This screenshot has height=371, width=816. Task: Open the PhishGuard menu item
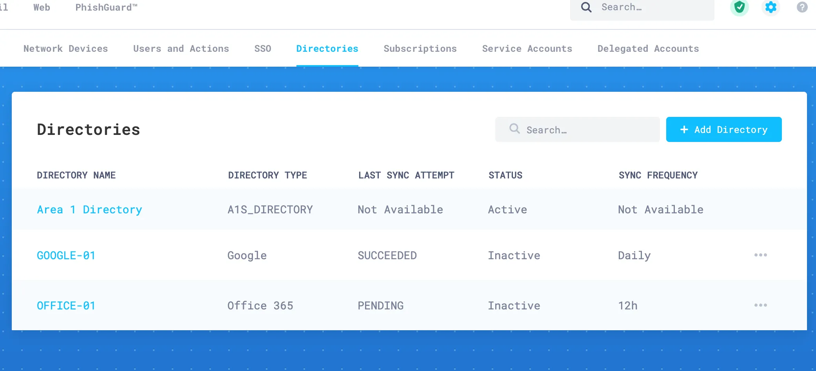[x=106, y=7]
